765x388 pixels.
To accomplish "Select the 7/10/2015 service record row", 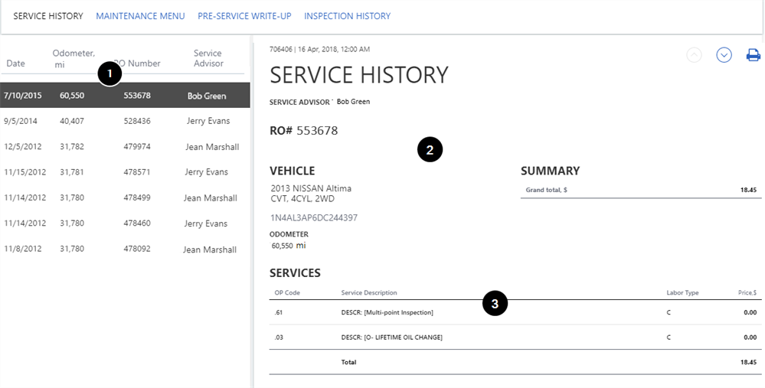I will (x=125, y=96).
